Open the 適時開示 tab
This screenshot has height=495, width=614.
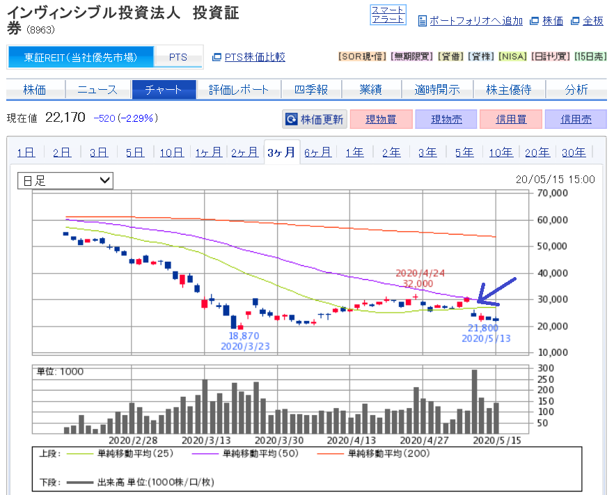(x=437, y=90)
